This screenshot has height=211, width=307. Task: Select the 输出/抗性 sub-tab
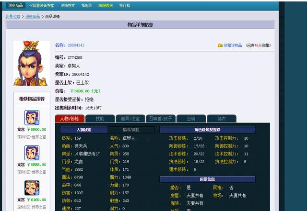tap(131, 130)
